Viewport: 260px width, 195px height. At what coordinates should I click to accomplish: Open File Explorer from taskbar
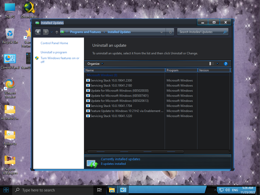112,190
